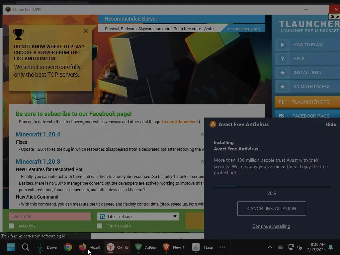Click the Avast logo icon
The image size is (340, 255).
coord(213,124)
